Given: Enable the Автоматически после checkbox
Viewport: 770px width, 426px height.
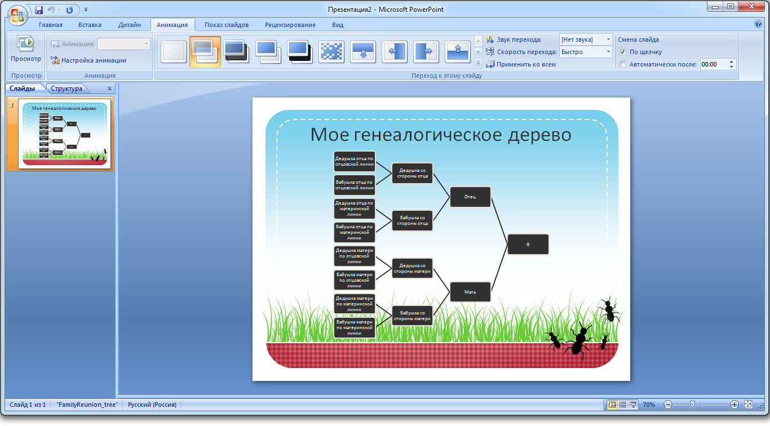Looking at the screenshot, I should pos(623,64).
